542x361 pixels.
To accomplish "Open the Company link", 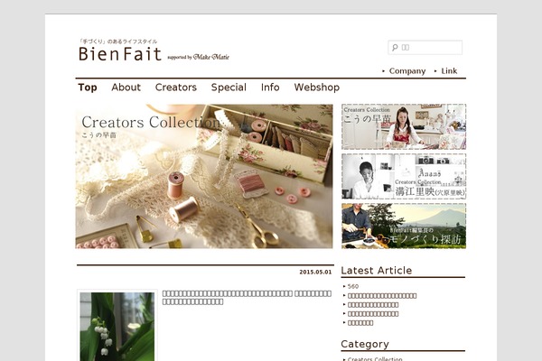I will tap(407, 70).
